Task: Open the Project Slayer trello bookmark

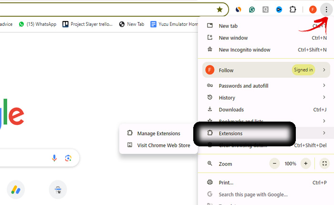Action: pos(87,24)
